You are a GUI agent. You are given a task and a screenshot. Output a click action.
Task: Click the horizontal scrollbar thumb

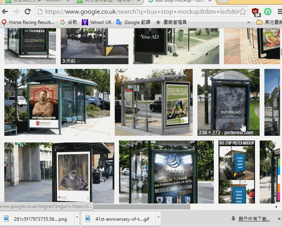point(141,207)
